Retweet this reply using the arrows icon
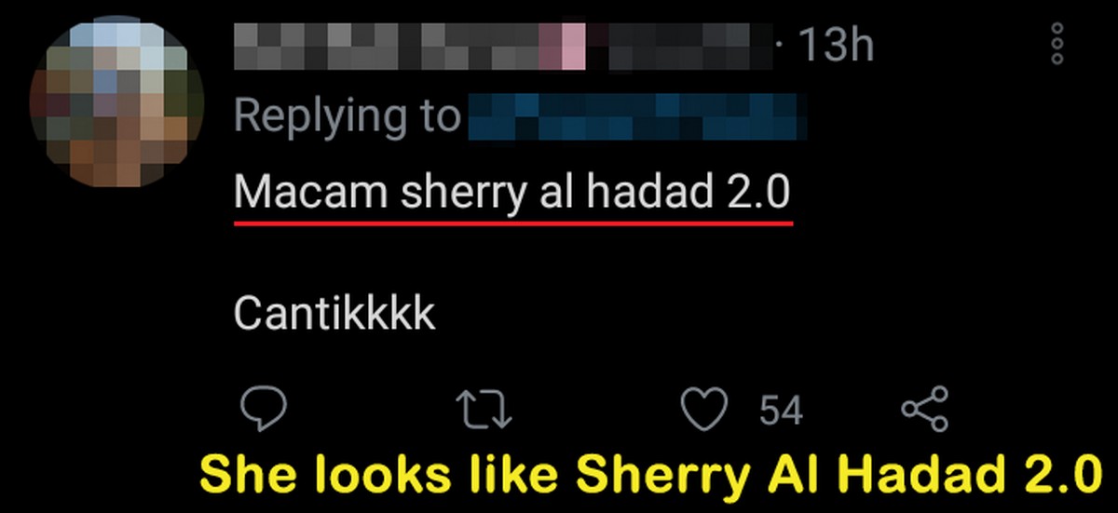1118x513 pixels. pos(484,410)
